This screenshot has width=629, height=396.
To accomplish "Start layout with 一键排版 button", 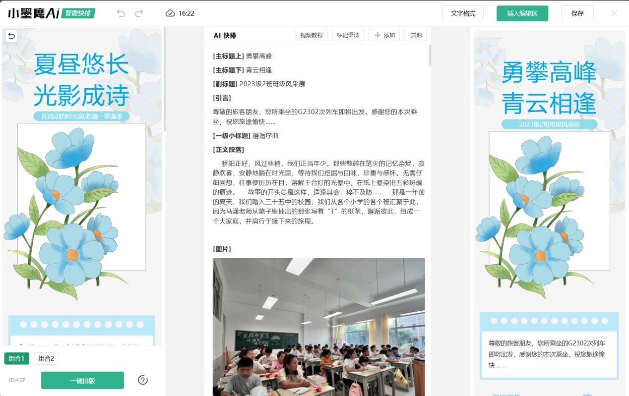I will (x=82, y=381).
